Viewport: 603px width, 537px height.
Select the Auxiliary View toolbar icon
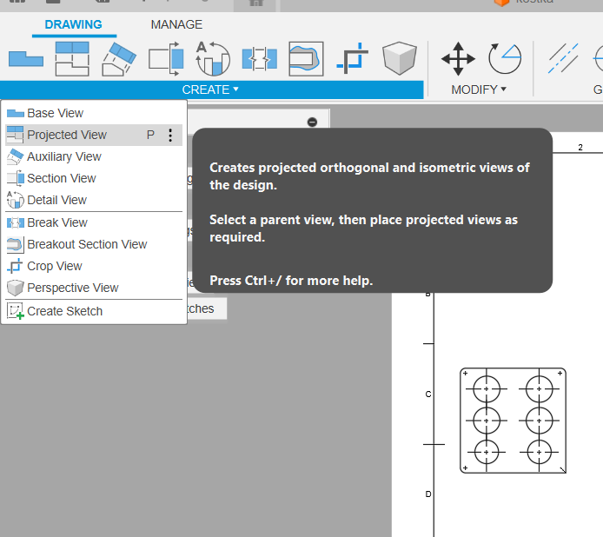[118, 58]
